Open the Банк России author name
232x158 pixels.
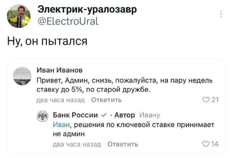pyautogui.click(x=76, y=116)
